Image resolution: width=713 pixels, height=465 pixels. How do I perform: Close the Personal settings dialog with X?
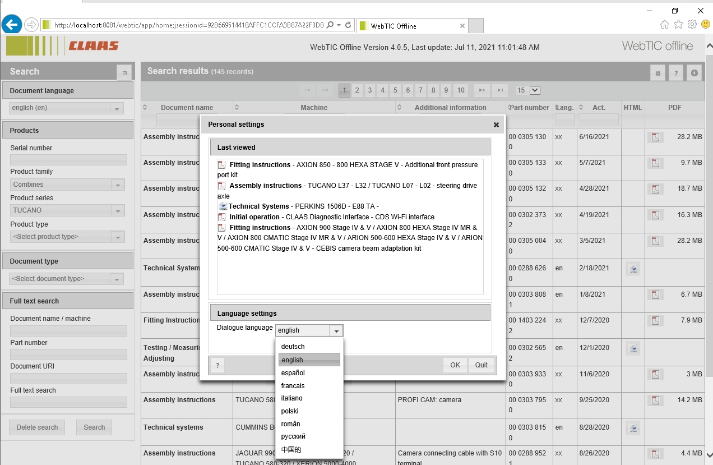tap(496, 125)
